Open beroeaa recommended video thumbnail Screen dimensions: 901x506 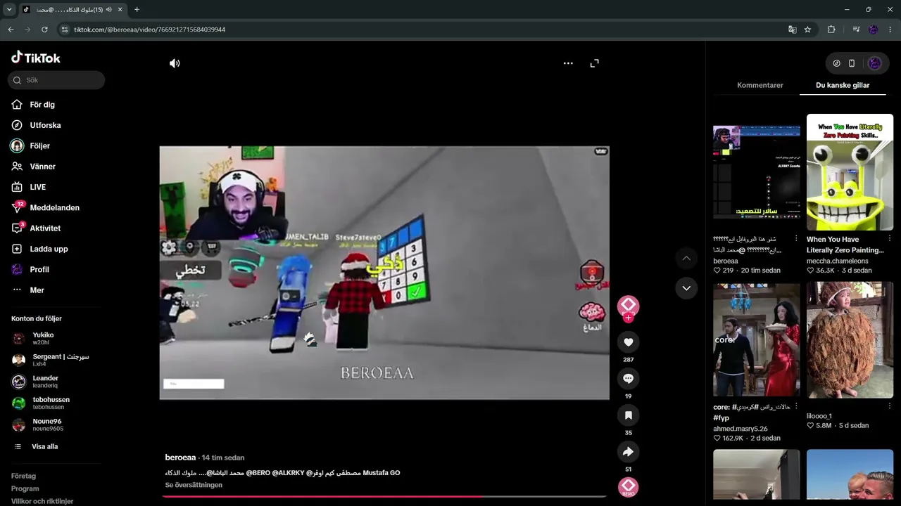point(757,172)
